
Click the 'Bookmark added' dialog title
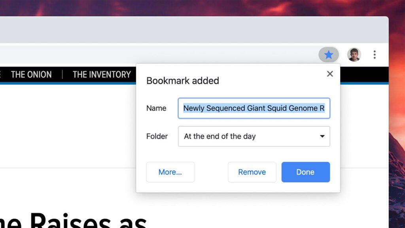182,81
